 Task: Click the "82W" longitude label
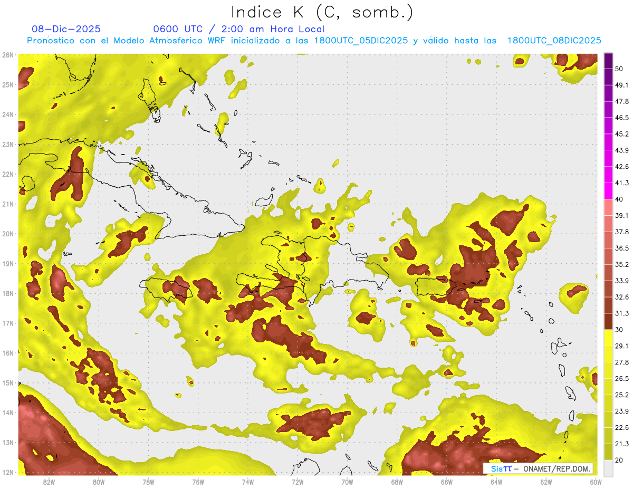(x=49, y=482)
